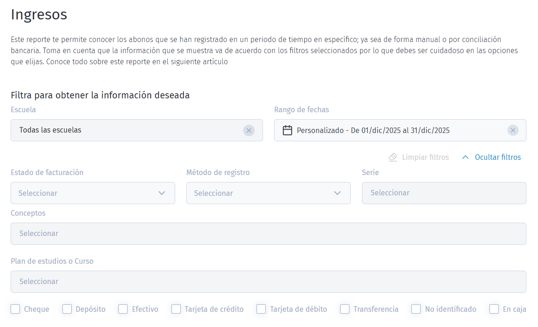538x327 pixels.
Task: Click the dropdown arrow on Estado de facturación
Action: (163, 193)
